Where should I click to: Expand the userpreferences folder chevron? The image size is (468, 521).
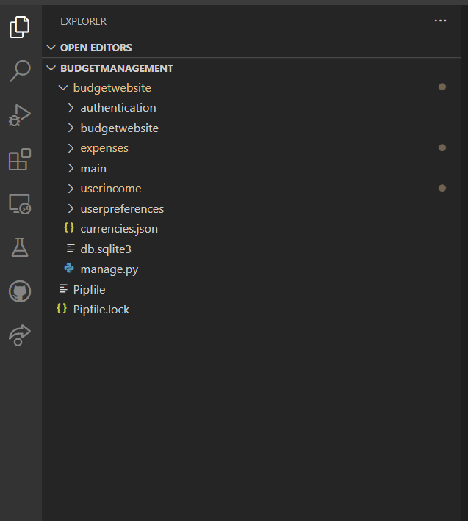tap(71, 208)
